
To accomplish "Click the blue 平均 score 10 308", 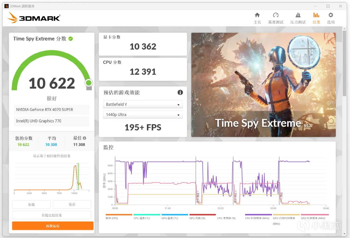I will click(51, 145).
